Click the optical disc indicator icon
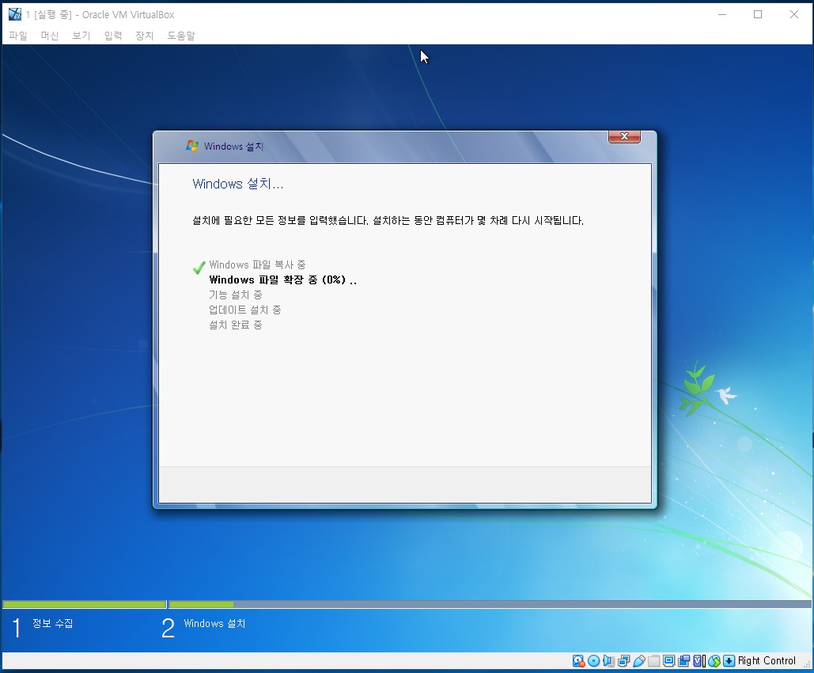This screenshot has height=673, width=814. pos(593,660)
